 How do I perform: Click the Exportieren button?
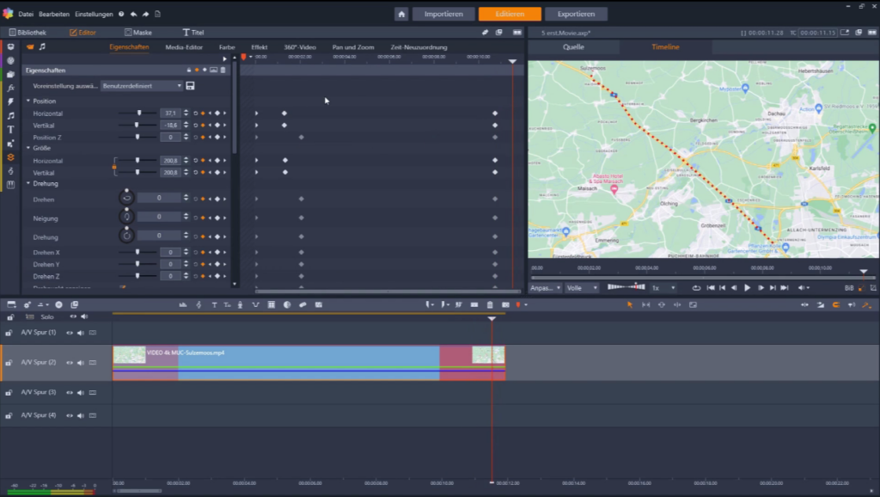click(576, 14)
